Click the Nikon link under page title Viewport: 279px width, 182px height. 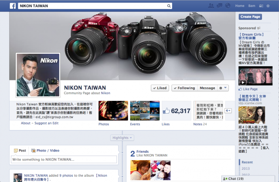click(x=105, y=93)
